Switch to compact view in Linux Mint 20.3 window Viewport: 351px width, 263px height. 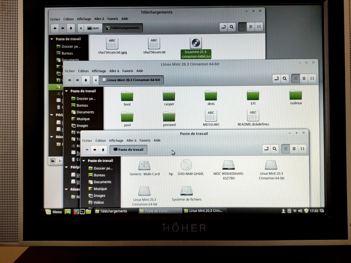(312, 79)
